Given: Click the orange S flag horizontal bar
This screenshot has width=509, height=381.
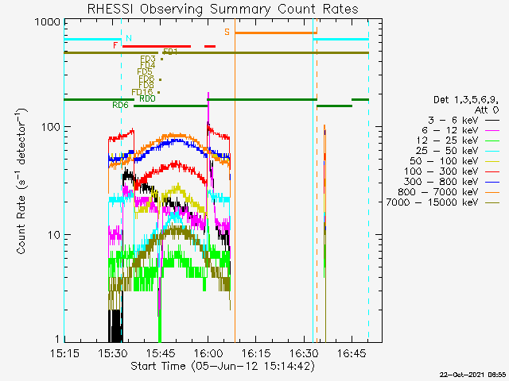Looking at the screenshot, I should click(x=276, y=33).
